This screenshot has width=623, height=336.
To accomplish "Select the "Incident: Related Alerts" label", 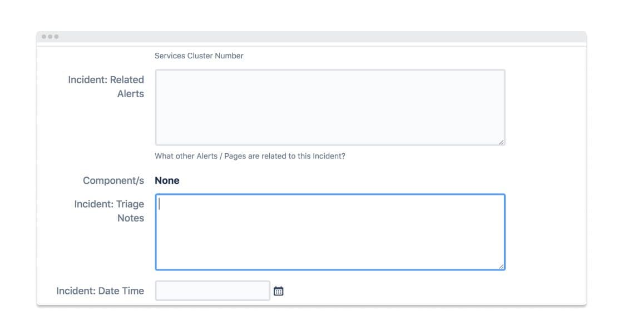I will 106,87.
